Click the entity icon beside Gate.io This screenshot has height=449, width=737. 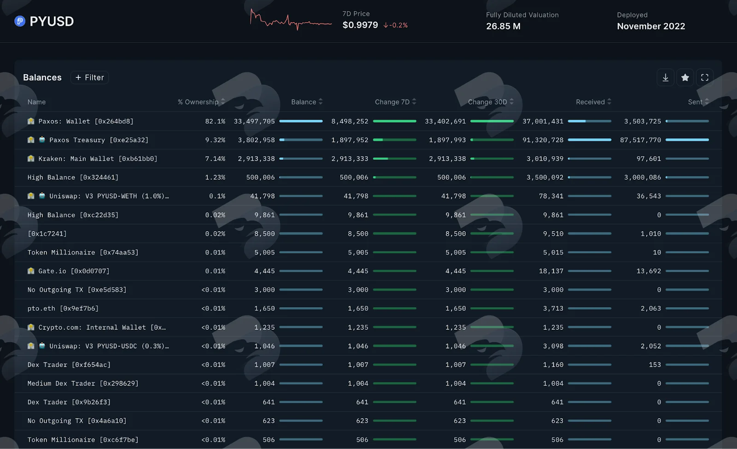(x=31, y=271)
